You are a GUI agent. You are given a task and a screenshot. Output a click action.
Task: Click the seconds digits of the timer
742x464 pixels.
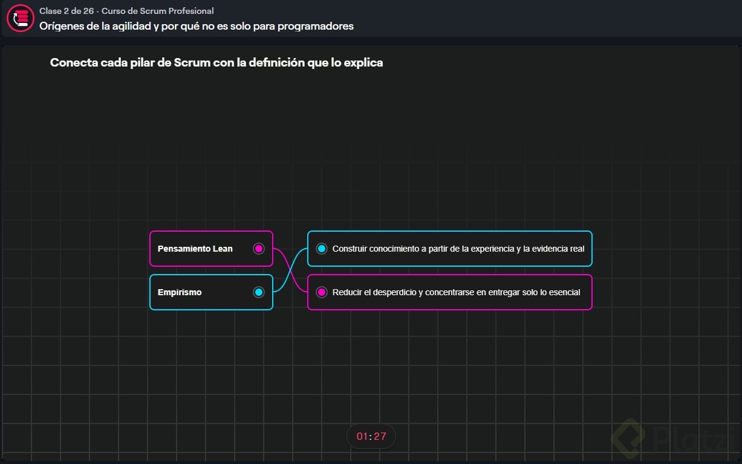(380, 436)
